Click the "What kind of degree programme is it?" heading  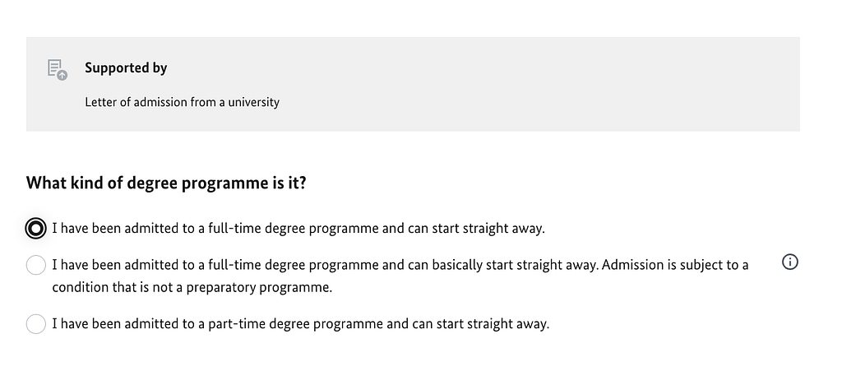(166, 183)
